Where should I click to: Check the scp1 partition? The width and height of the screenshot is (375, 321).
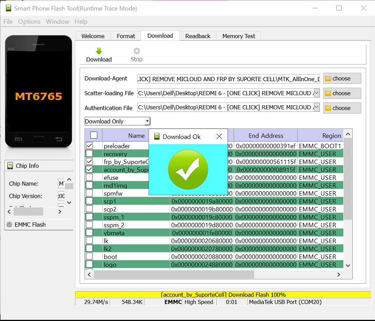point(89,201)
